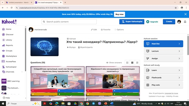This screenshot has width=189, height=106.
Task: Toggle Show answers
Action: 114,63
